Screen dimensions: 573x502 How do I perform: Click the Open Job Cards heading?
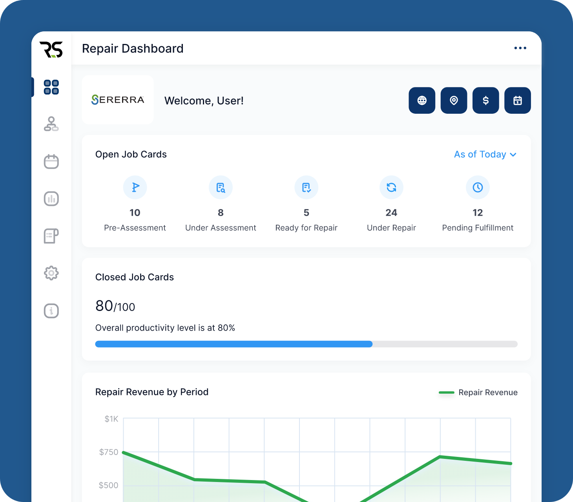pyautogui.click(x=131, y=155)
